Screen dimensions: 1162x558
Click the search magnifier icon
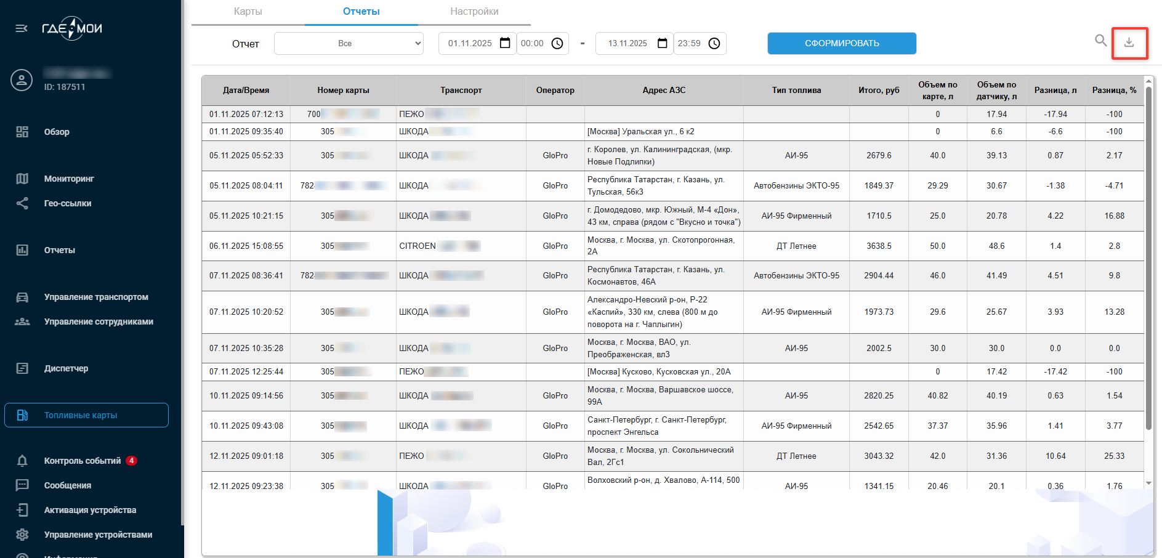coord(1100,41)
